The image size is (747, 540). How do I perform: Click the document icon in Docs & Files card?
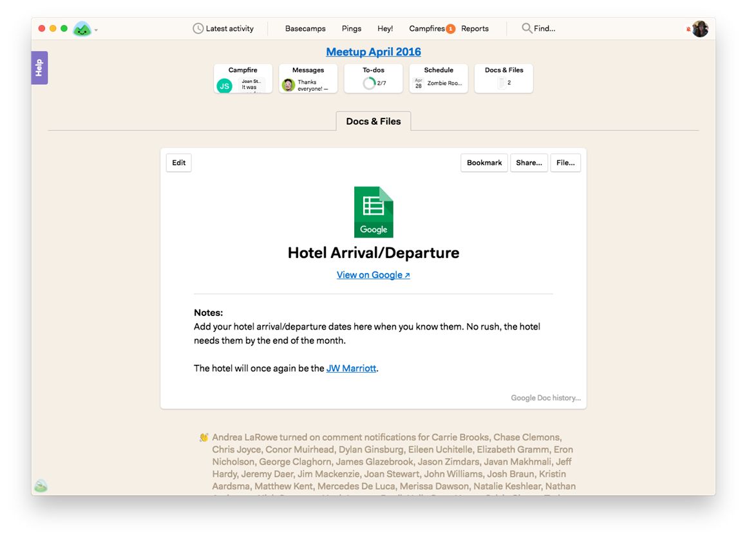pos(501,83)
